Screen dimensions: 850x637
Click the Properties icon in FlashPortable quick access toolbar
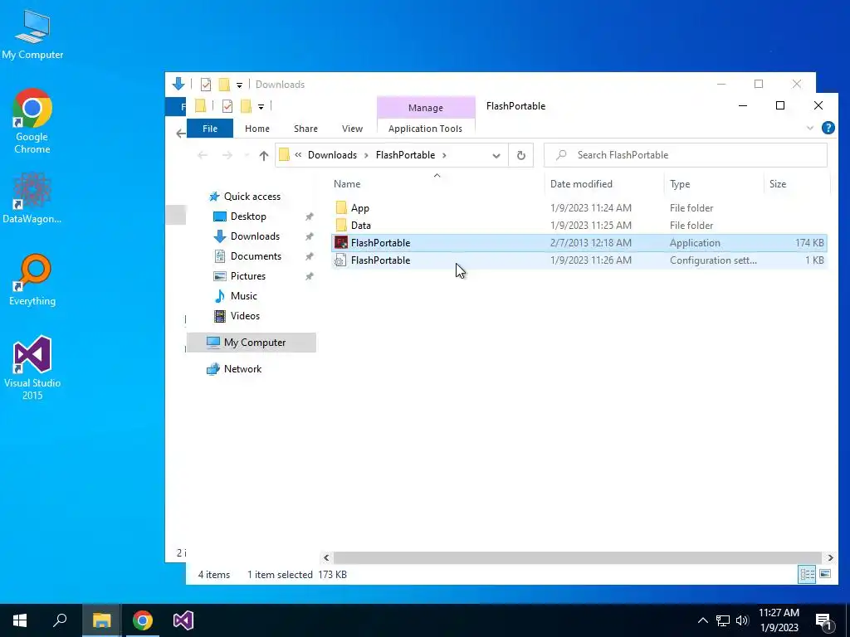coord(227,106)
